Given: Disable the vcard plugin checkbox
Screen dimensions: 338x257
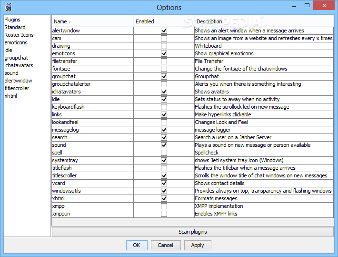Looking at the screenshot, I should pos(164,184).
